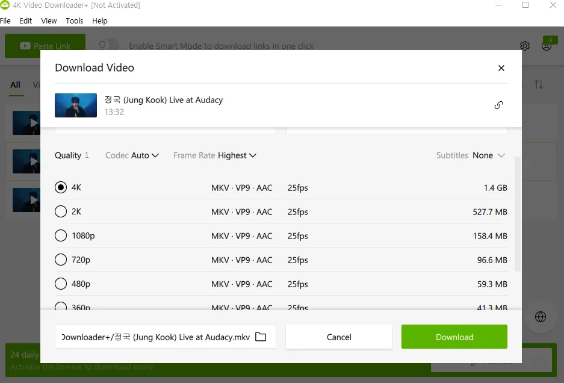Copy video link using chain icon
This screenshot has height=383, width=564.
(498, 105)
